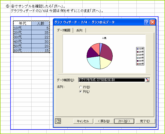Viewport: 165px width, 134px height.
Task: Close the Graph Wizard dialog
Action: point(152,22)
